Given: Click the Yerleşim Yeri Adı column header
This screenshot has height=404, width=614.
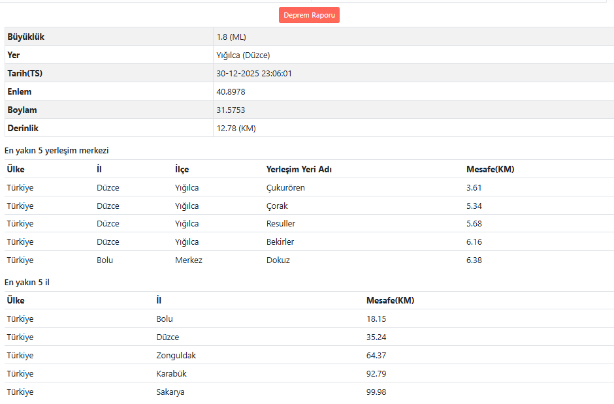Looking at the screenshot, I should click(299, 170).
